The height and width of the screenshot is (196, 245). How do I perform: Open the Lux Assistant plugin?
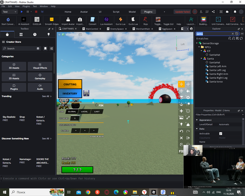click(106, 21)
